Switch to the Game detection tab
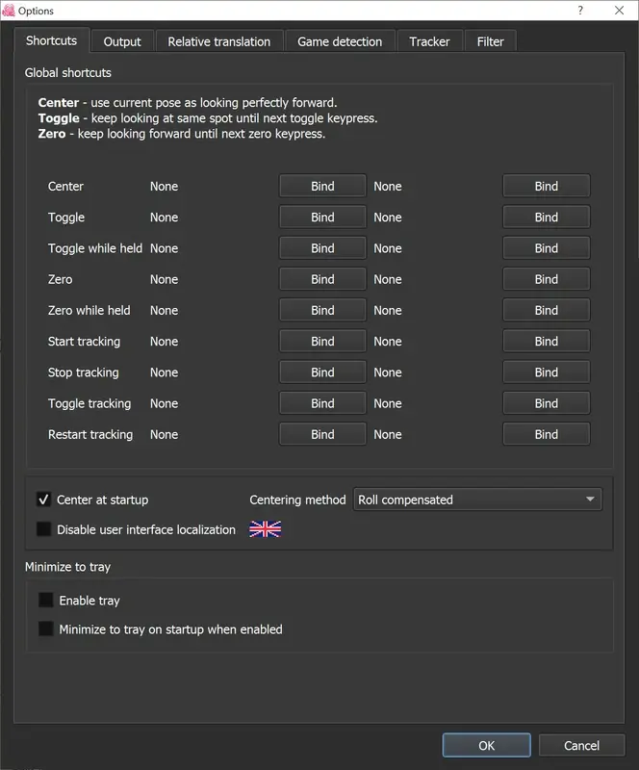This screenshot has height=770, width=639. point(342,41)
